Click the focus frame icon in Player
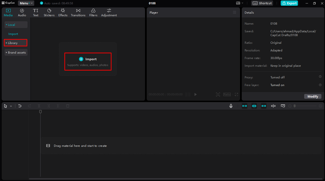Screen dimensions: 325x181 218,94
